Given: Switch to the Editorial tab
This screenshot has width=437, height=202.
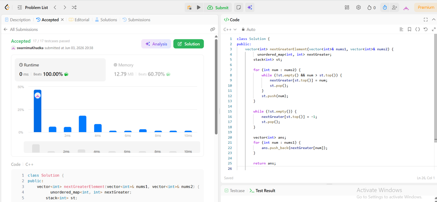Looking at the screenshot, I should [79, 20].
